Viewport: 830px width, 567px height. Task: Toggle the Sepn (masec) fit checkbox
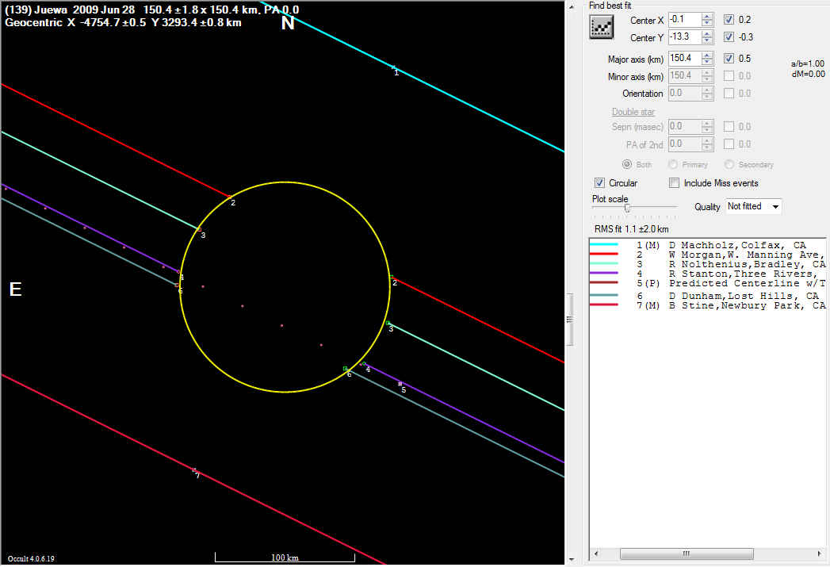point(729,127)
